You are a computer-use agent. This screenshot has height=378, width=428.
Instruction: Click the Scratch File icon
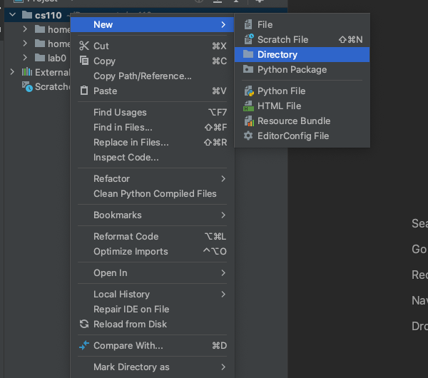pyautogui.click(x=249, y=39)
